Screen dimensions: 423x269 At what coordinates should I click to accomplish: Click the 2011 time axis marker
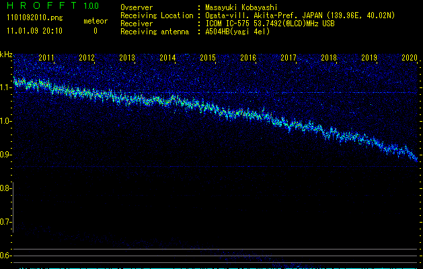46,58
